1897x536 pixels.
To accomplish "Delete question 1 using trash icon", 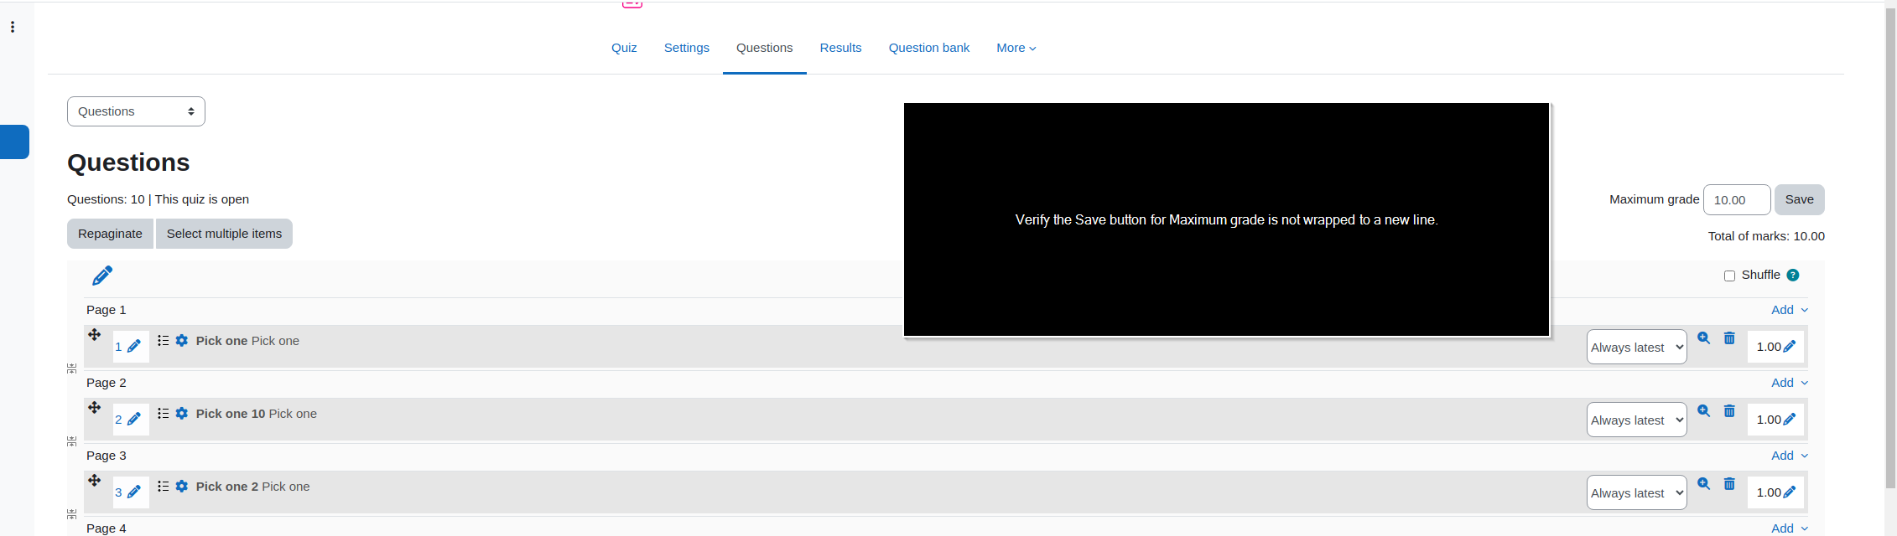I will [x=1729, y=338].
